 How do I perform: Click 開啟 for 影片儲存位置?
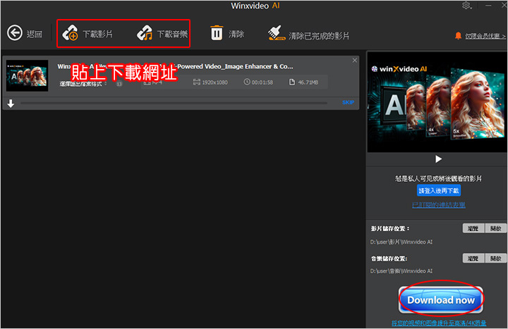click(496, 228)
